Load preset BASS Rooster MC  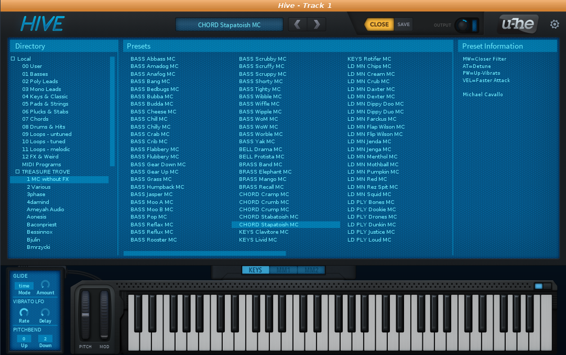(x=154, y=240)
